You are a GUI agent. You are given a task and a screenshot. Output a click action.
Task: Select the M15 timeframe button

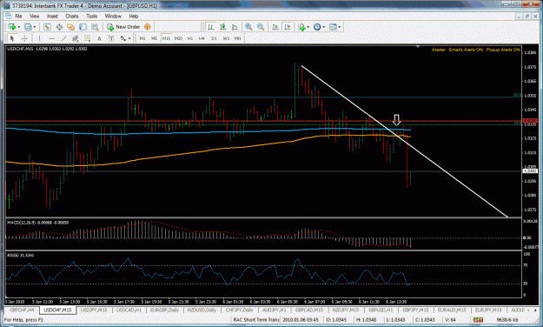tap(166, 38)
